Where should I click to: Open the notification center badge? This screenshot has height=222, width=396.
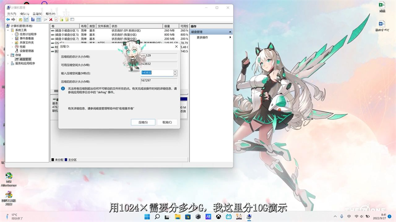click(390, 217)
